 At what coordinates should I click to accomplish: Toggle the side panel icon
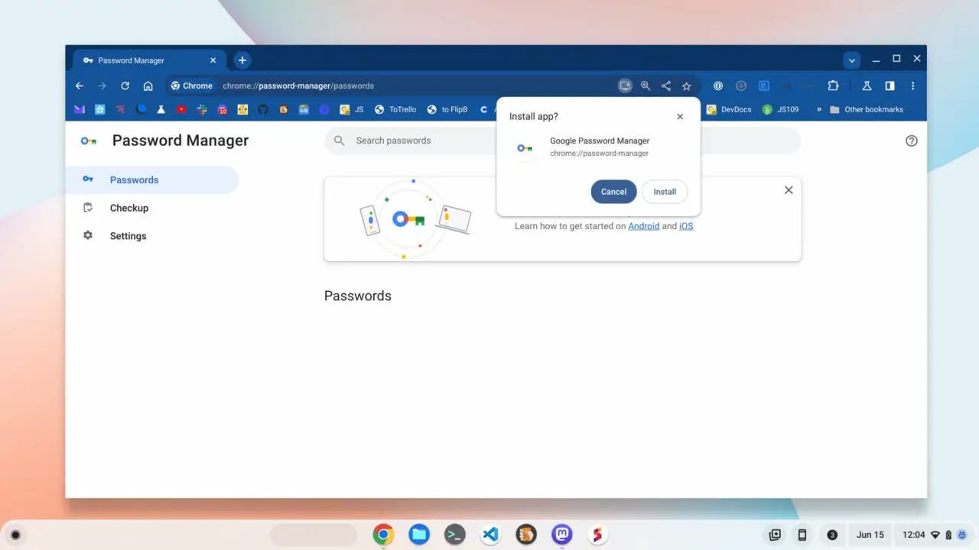pyautogui.click(x=890, y=86)
